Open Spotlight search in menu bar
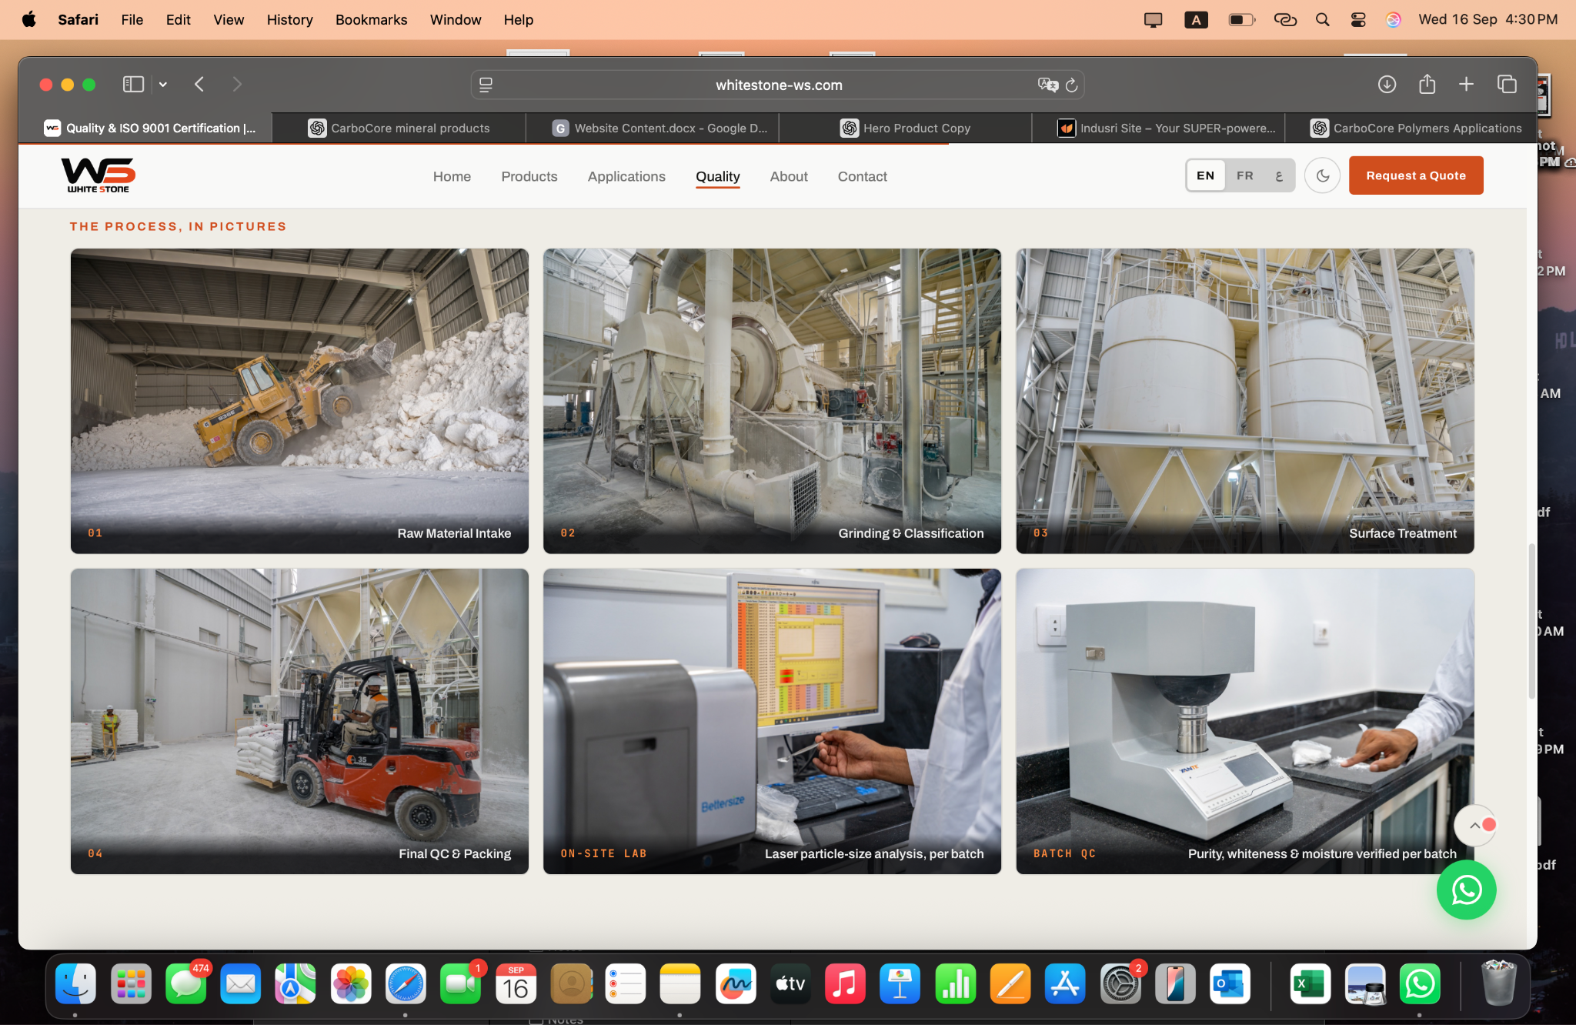1576x1025 pixels. pos(1322,19)
